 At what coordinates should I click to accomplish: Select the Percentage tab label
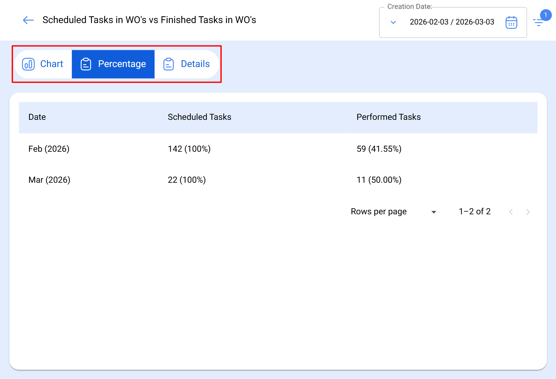[122, 64]
